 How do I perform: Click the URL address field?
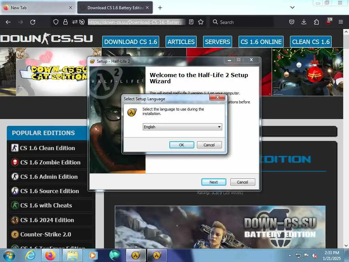135,22
